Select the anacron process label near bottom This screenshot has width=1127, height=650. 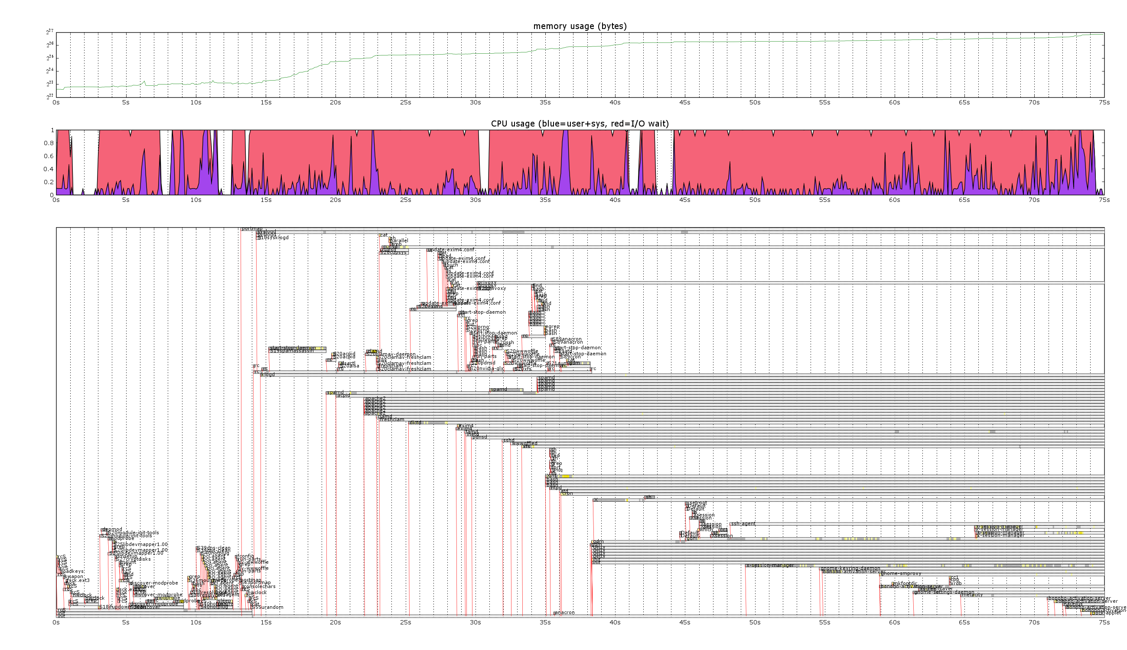564,612
